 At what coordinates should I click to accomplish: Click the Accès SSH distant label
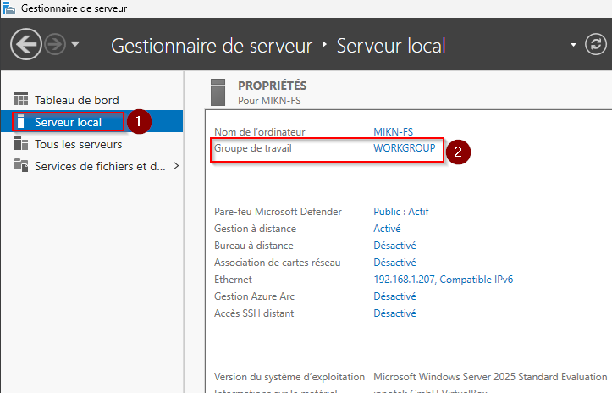coord(254,313)
